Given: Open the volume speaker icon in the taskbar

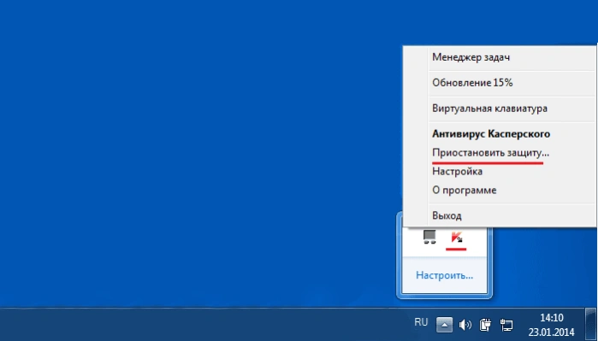Looking at the screenshot, I should 465,325.
